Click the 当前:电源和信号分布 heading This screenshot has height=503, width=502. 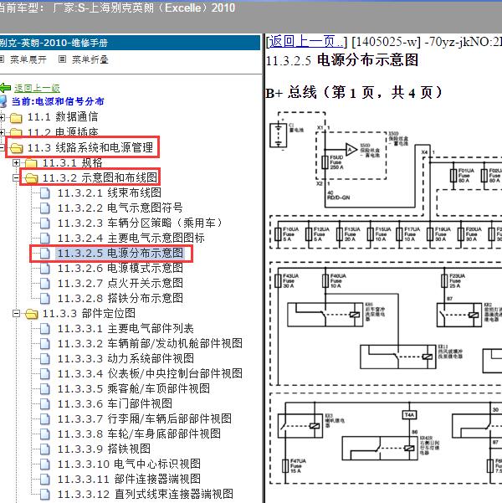click(x=58, y=102)
